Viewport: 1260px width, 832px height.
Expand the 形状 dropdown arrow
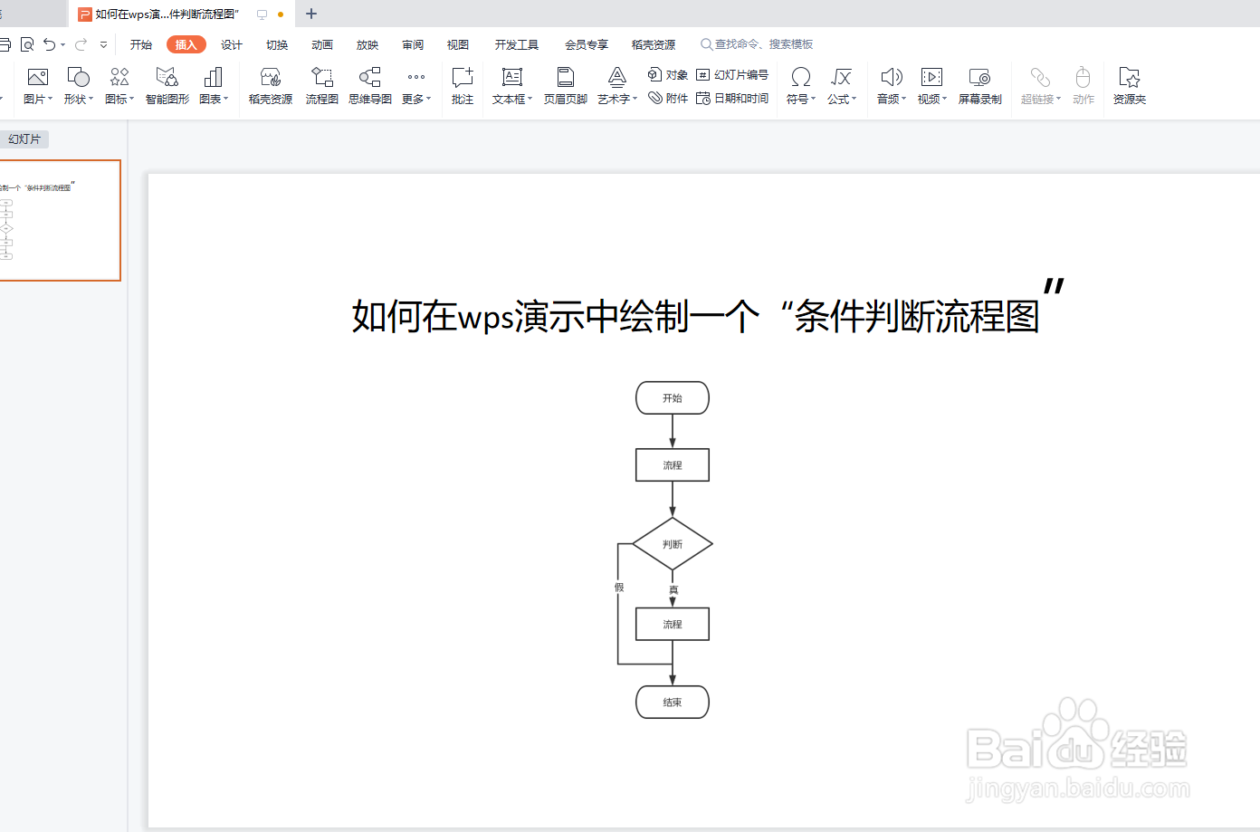point(91,99)
